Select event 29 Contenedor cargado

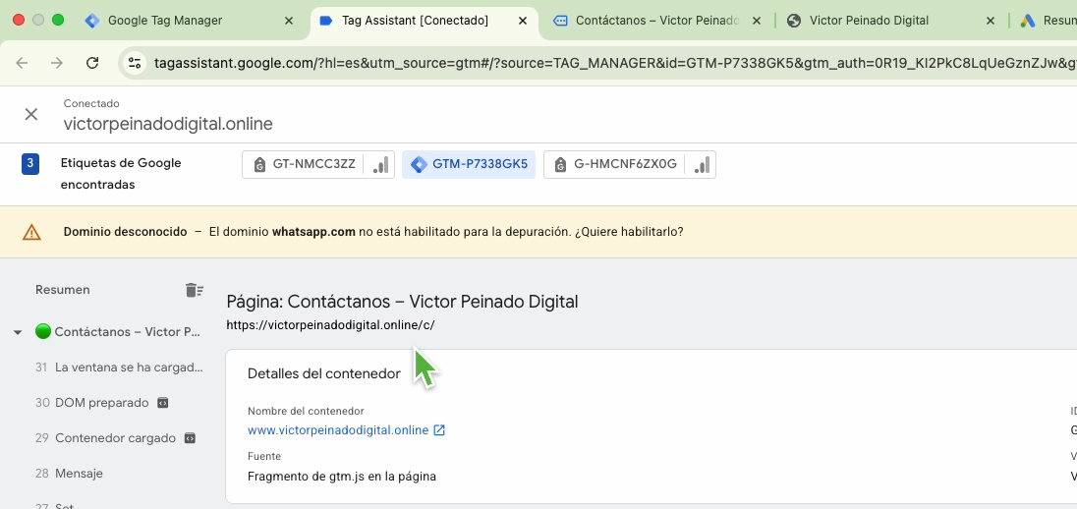105,438
